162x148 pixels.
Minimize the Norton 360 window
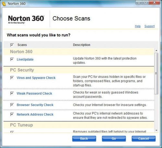coord(139,3)
